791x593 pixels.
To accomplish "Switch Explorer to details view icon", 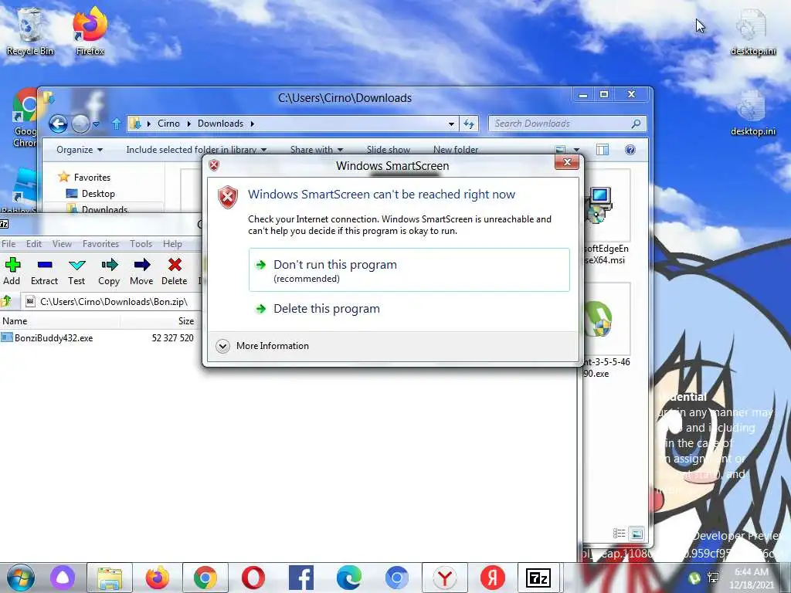I will tap(619, 533).
